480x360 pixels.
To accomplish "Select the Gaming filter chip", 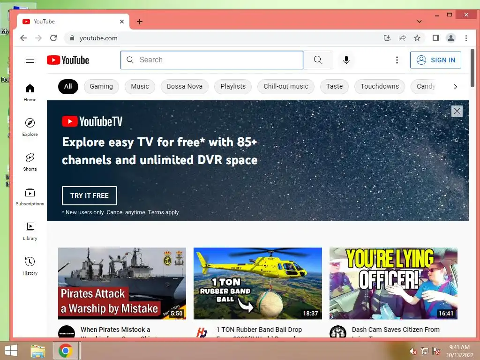I will click(x=101, y=87).
